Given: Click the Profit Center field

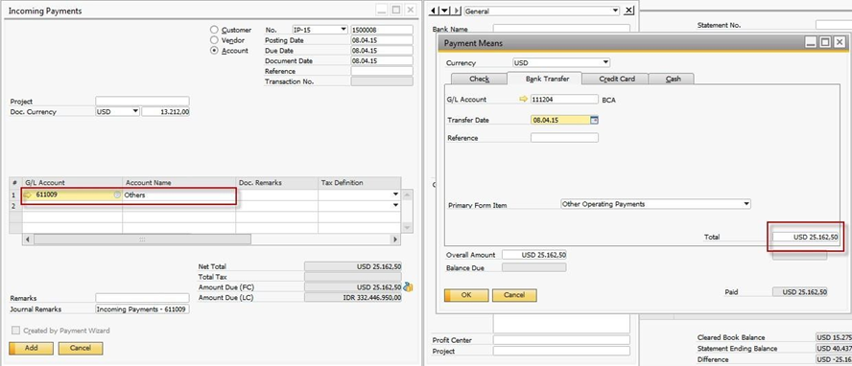Looking at the screenshot, I should click(561, 340).
